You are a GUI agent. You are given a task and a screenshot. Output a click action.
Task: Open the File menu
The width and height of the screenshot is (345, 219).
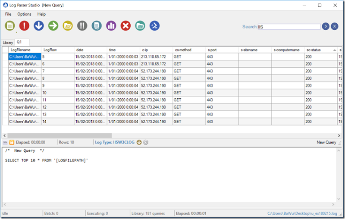[x=8, y=14]
